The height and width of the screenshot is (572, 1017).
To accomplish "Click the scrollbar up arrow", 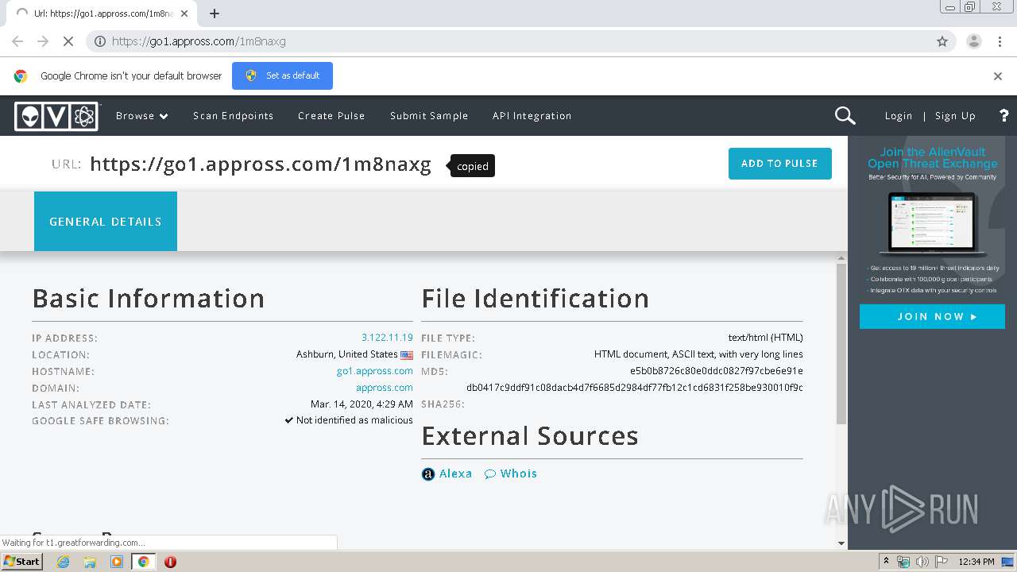I will (x=841, y=258).
